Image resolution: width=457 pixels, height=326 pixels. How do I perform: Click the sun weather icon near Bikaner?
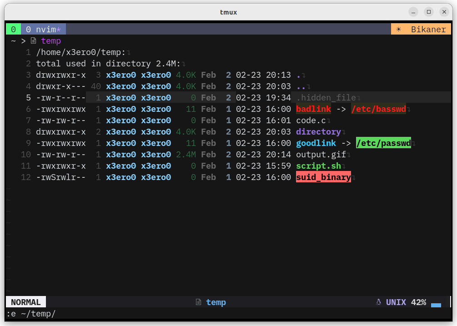point(399,30)
